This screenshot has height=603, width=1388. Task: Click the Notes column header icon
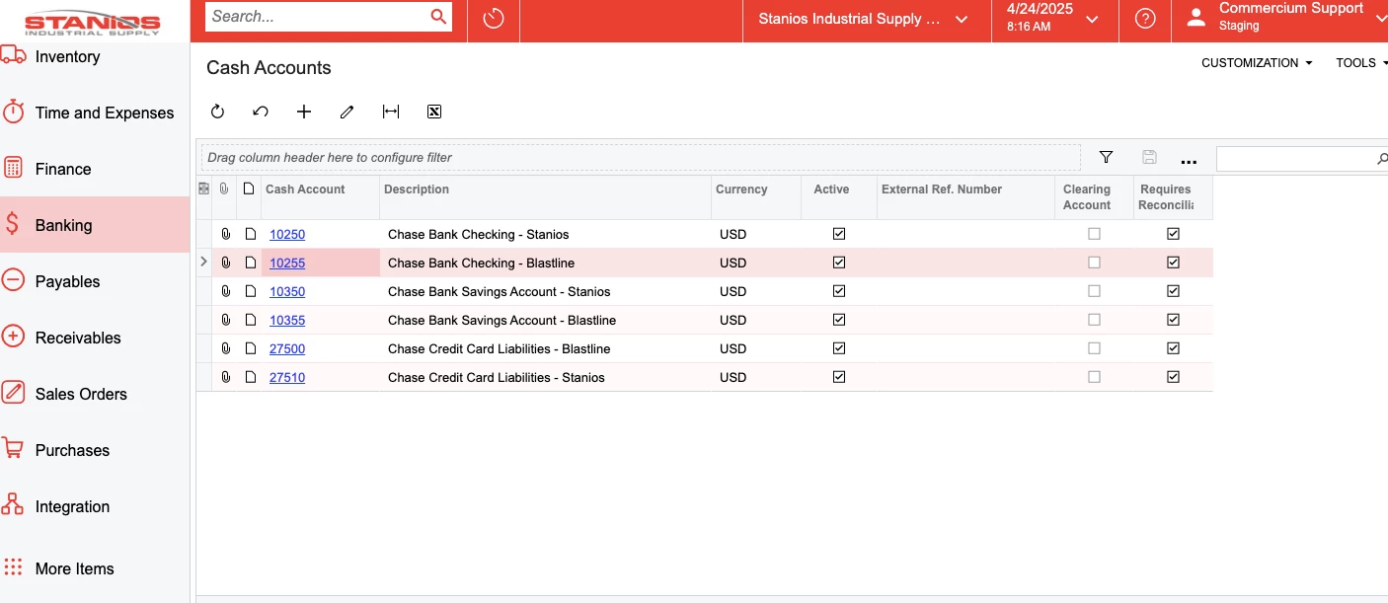click(x=249, y=188)
